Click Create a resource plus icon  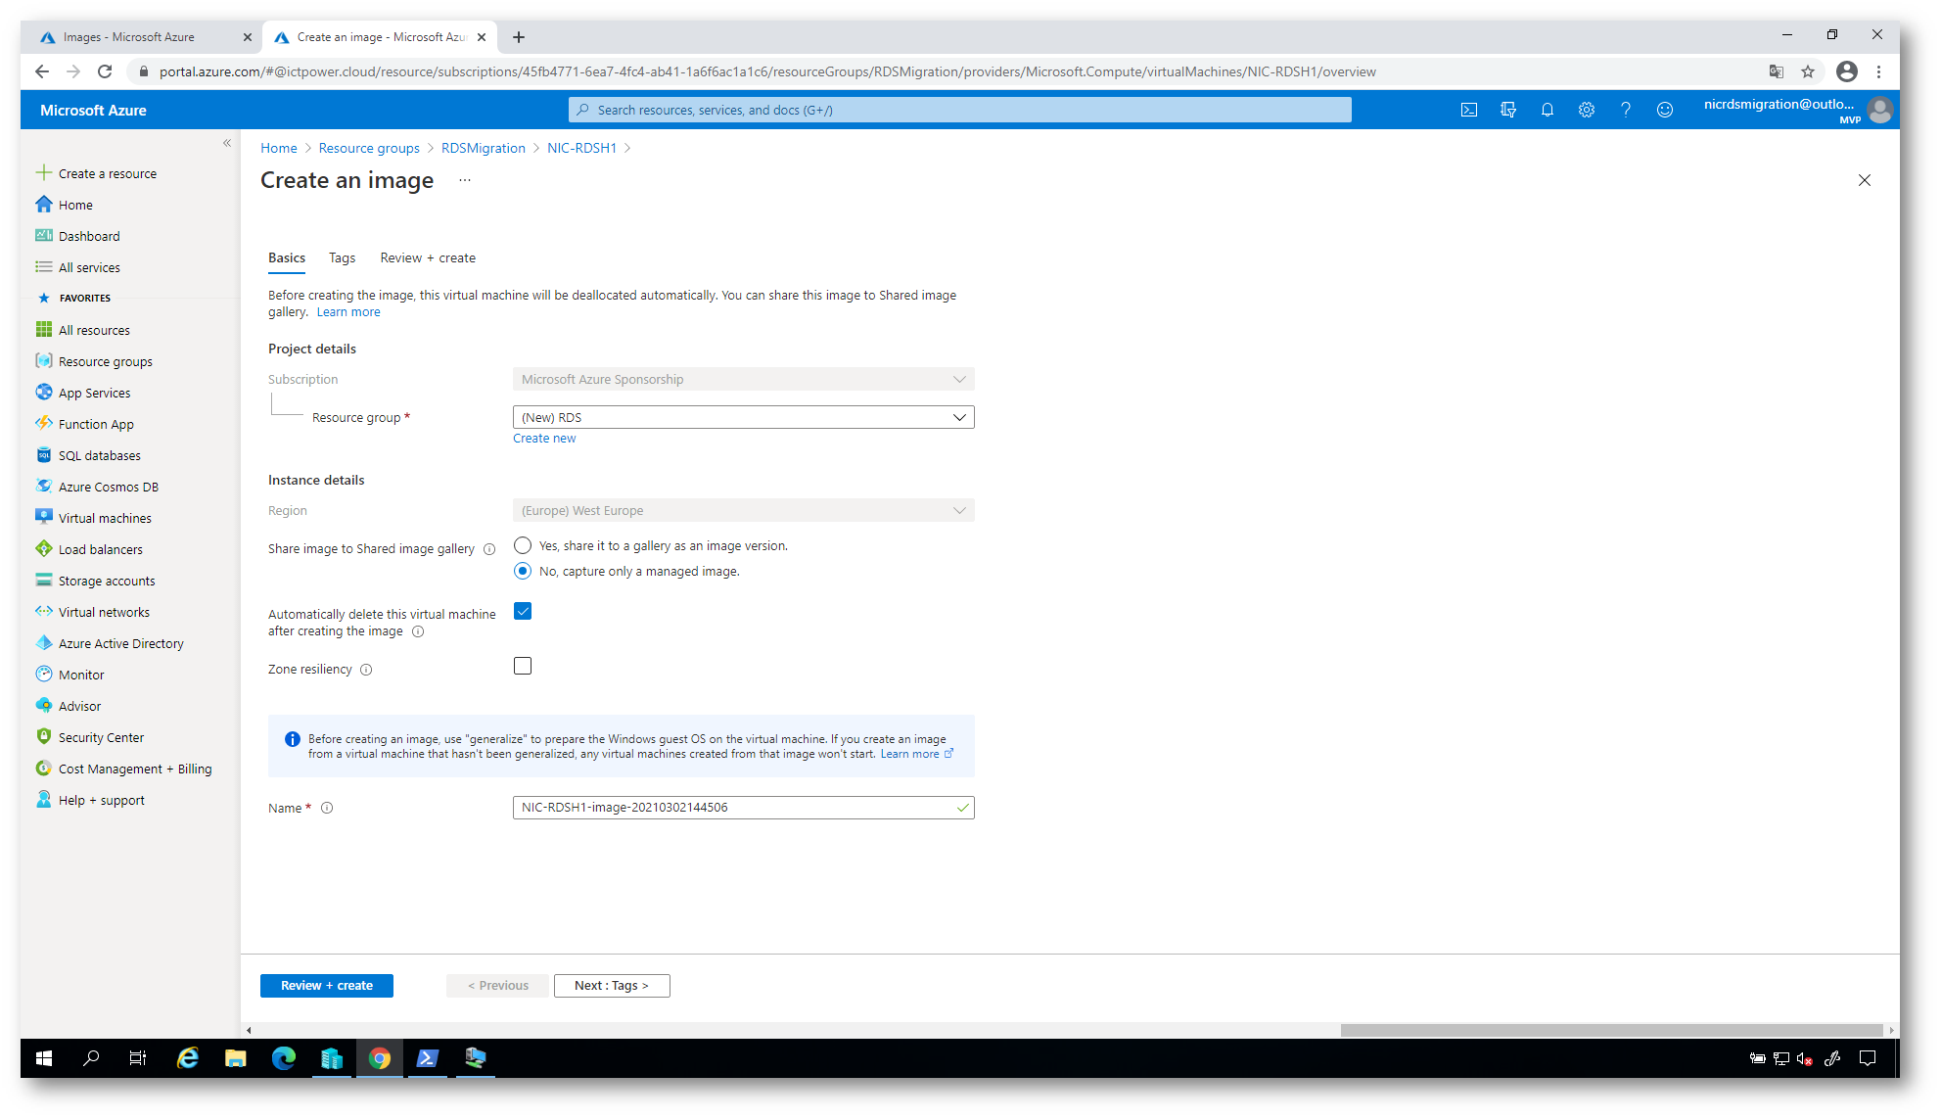[x=44, y=173]
